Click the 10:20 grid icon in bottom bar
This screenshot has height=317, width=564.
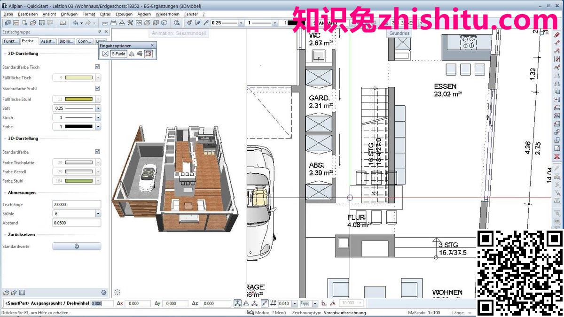pyautogui.click(x=273, y=303)
